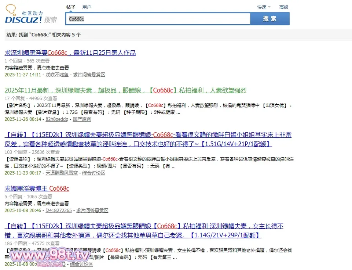Click the text '103 个回复 - 25636 次查看'
The width and height of the screenshot is (352, 270).
[32, 152]
